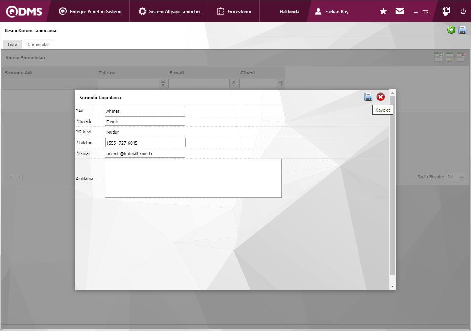Open the Sayfa Boyutu dropdown
The width and height of the screenshot is (471, 331).
tap(462, 177)
